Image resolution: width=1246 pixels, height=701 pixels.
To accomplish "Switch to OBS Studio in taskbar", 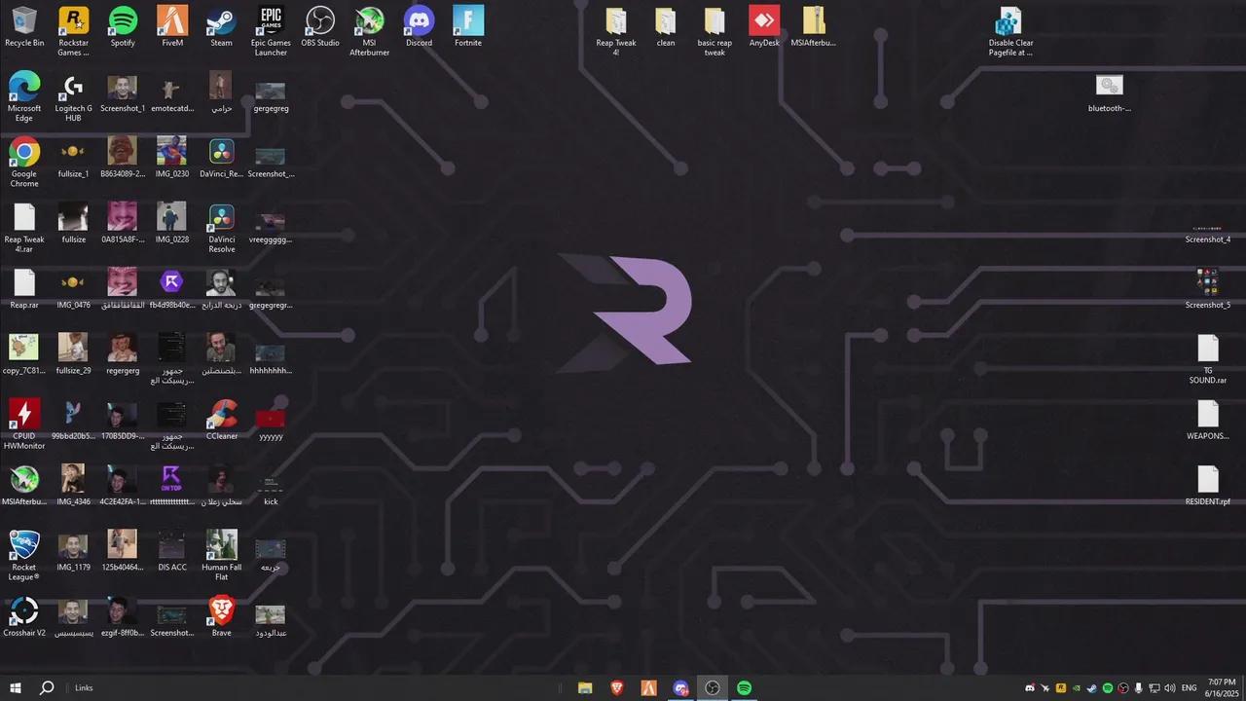I will tap(712, 687).
